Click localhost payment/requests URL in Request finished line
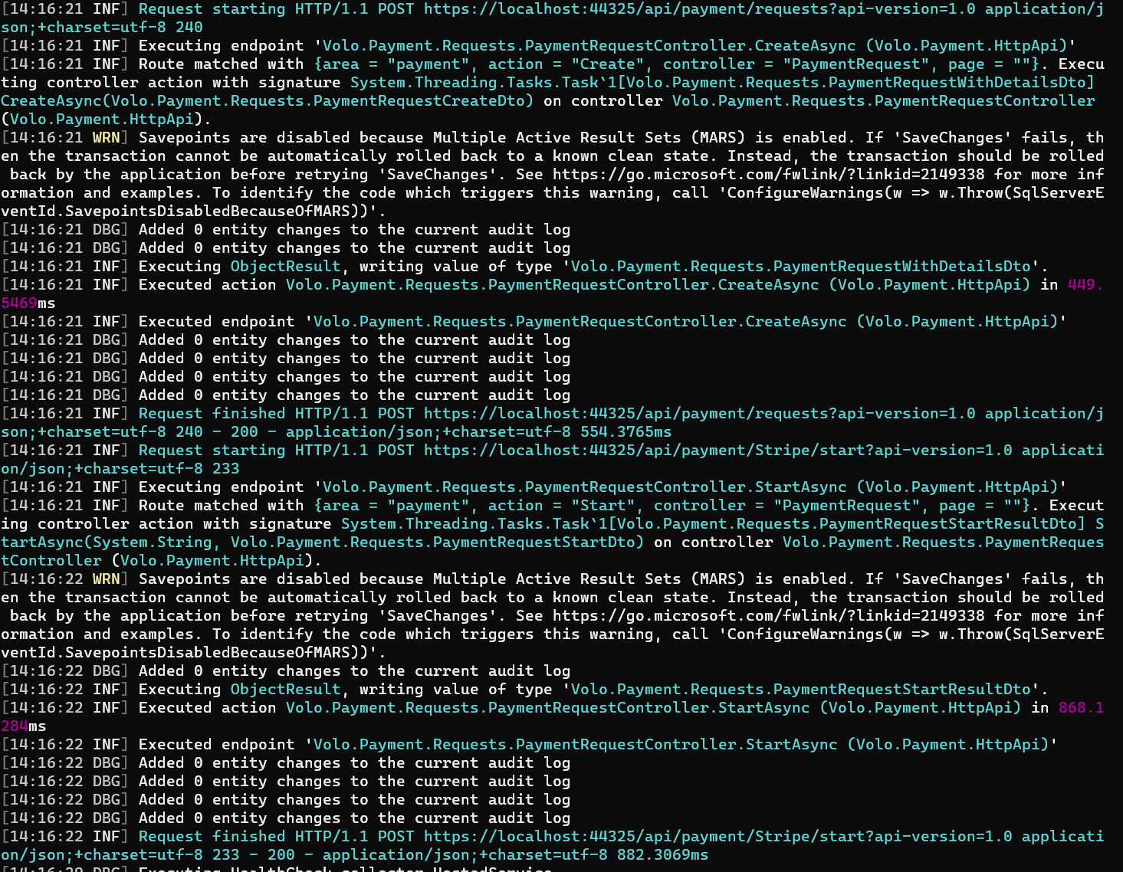 click(699, 414)
